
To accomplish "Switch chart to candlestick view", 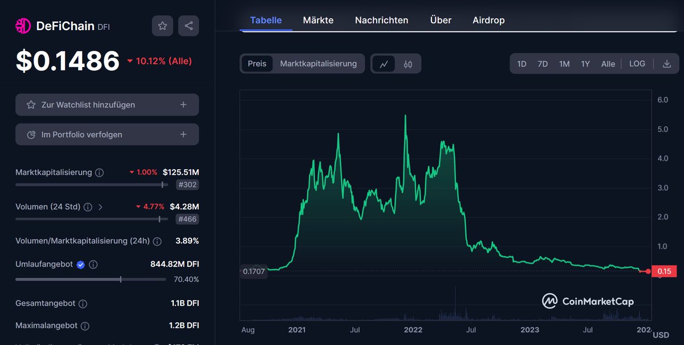I will [x=408, y=64].
